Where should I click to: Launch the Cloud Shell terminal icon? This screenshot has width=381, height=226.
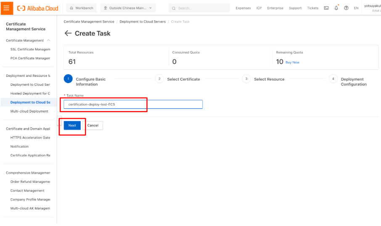pos(326,8)
